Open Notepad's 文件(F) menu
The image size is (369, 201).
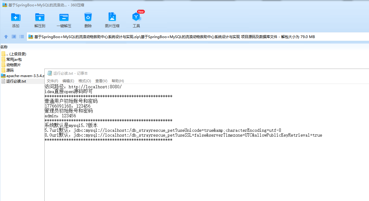click(x=52, y=81)
